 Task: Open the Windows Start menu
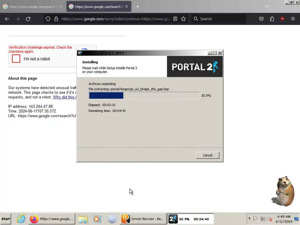pos(6,219)
